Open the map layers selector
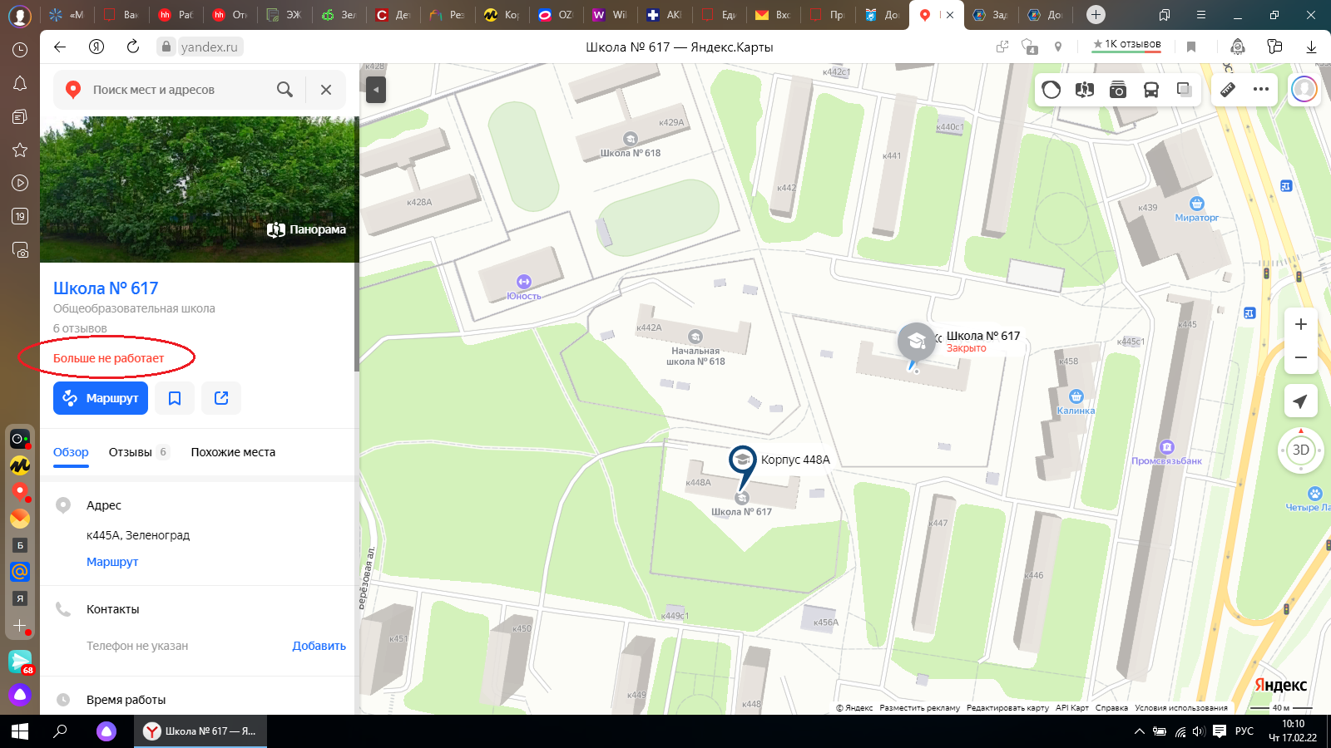Image resolution: width=1331 pixels, height=748 pixels. pyautogui.click(x=1185, y=90)
